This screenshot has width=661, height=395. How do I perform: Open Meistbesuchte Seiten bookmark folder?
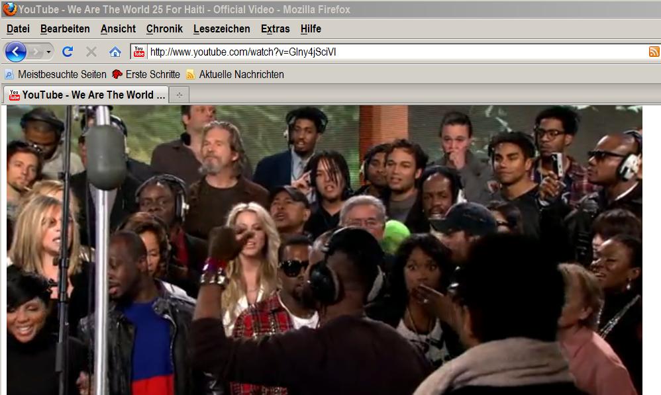(x=55, y=75)
